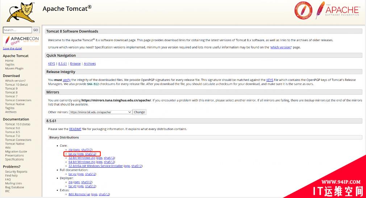Click the Change mirror button
The width and height of the screenshot is (366, 198).
pos(140,112)
